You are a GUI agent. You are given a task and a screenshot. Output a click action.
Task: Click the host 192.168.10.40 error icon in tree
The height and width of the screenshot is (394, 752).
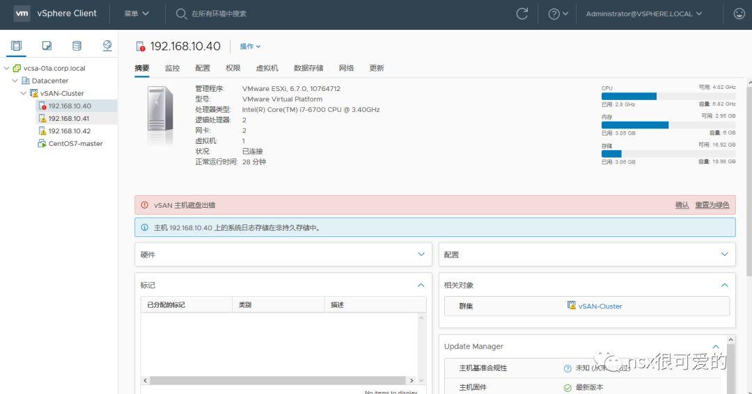click(42, 106)
